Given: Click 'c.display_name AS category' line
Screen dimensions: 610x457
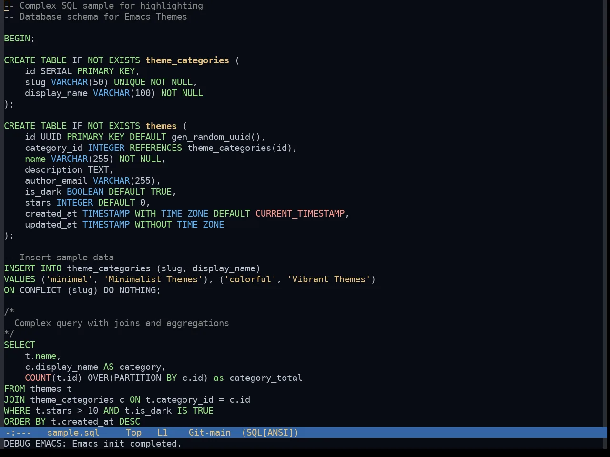Looking at the screenshot, I should pos(95,367).
